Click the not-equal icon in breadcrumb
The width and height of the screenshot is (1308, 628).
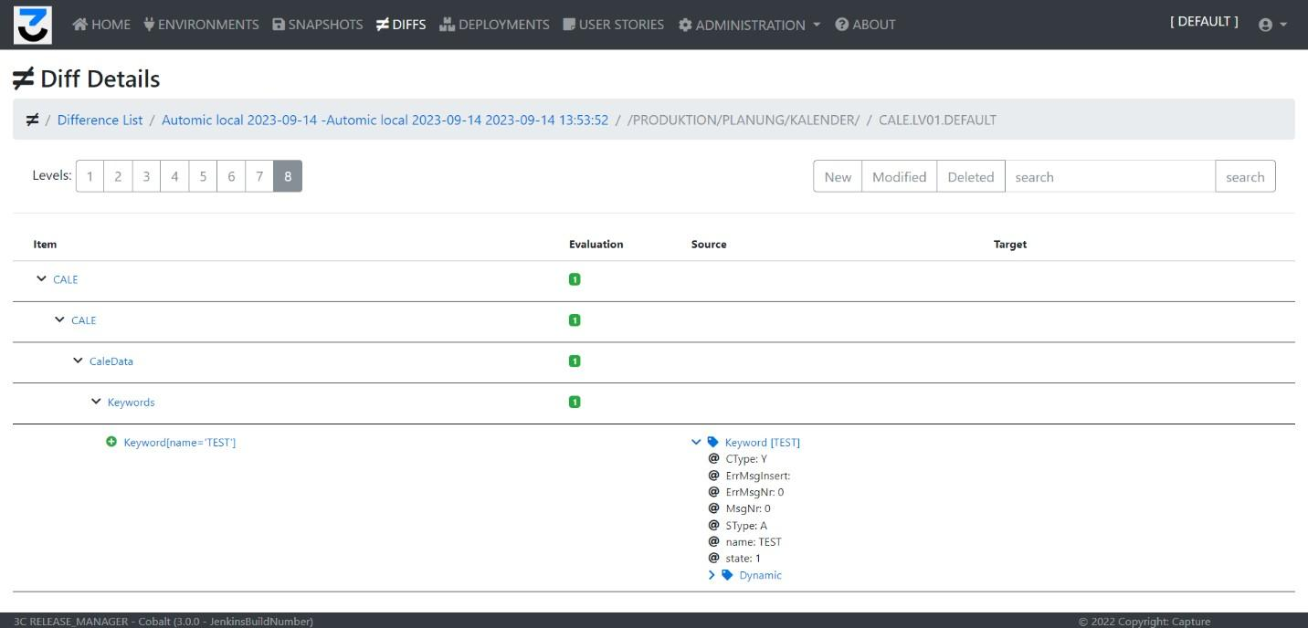(32, 120)
